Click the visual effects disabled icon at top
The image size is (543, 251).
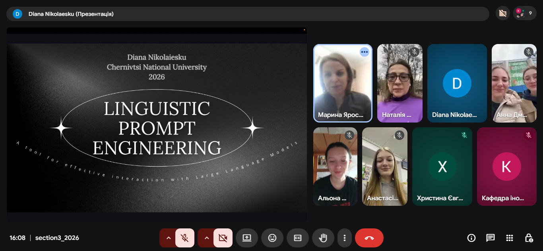(x=503, y=13)
